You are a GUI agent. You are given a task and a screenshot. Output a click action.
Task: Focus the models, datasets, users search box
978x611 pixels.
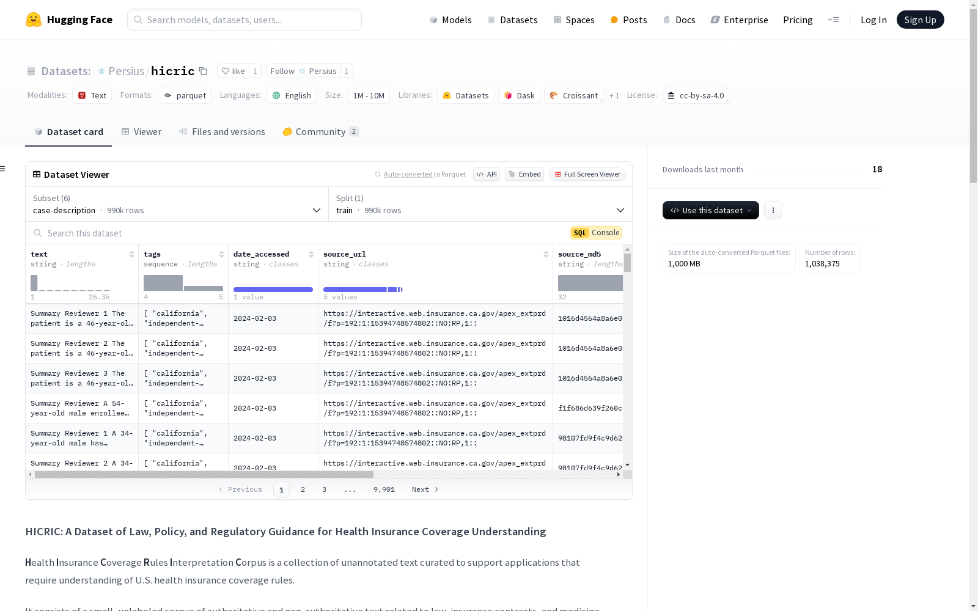(244, 20)
